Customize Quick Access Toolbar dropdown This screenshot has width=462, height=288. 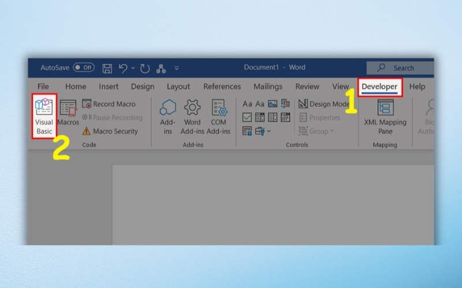177,68
